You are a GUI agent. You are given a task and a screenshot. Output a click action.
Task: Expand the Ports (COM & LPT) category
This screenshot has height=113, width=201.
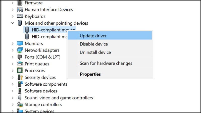click(13, 57)
